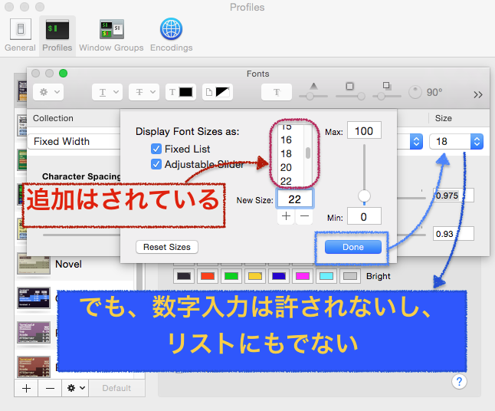Select the purple profile thumbnail

coord(34,332)
